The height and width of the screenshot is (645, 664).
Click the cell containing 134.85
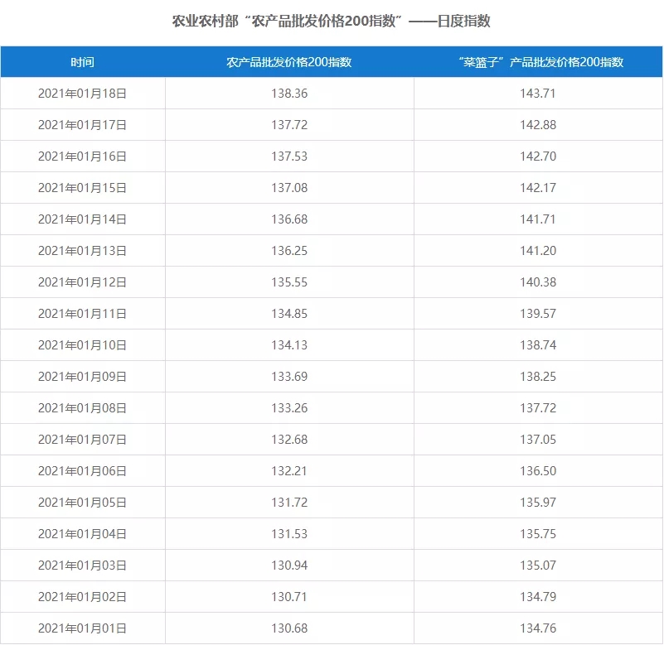(x=289, y=314)
